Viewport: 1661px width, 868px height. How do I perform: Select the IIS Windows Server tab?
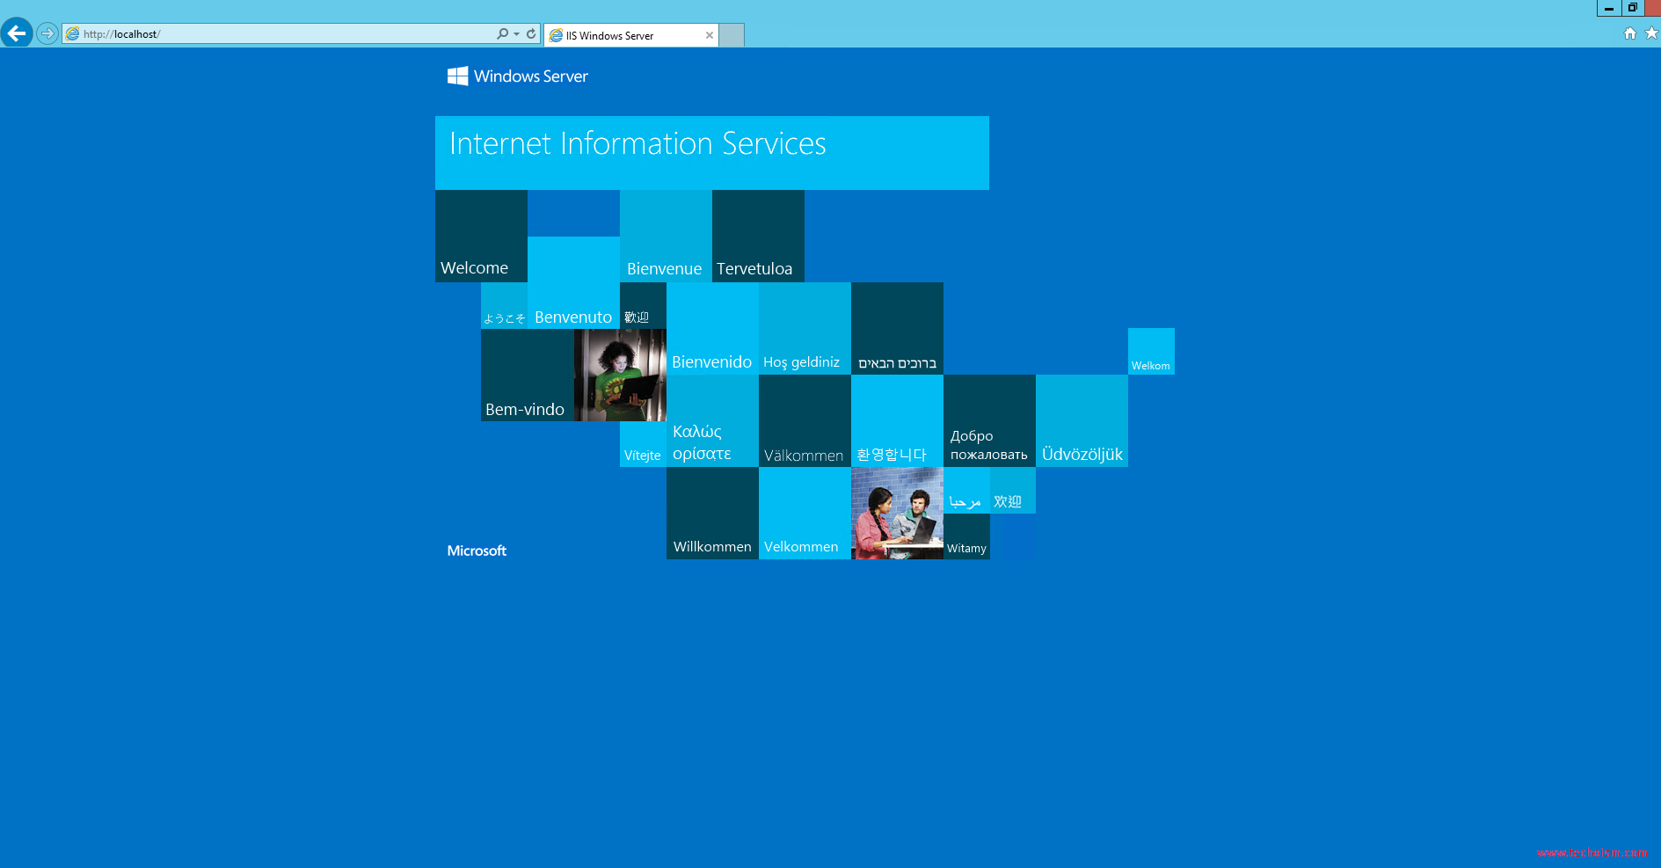pyautogui.click(x=632, y=35)
